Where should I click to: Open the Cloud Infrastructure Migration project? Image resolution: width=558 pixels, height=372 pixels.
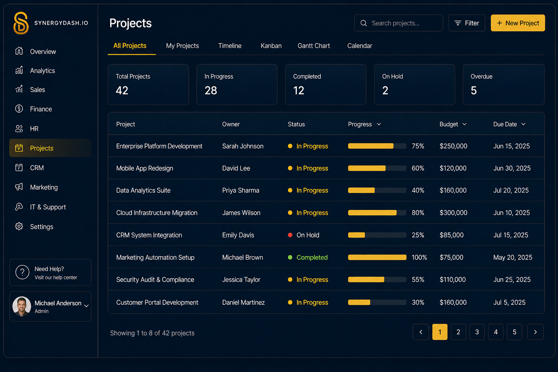click(x=157, y=213)
